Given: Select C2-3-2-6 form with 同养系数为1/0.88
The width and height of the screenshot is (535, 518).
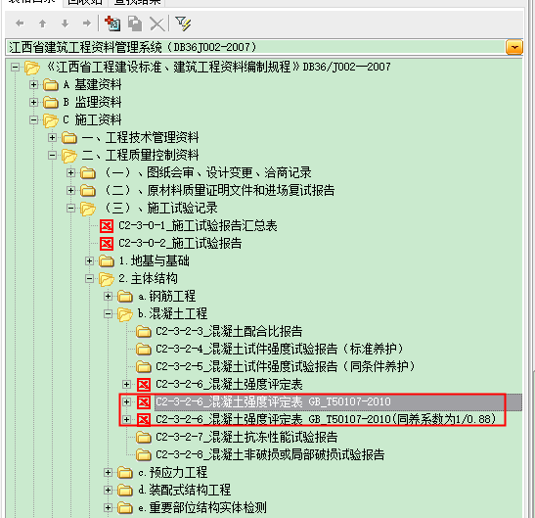Looking at the screenshot, I should 326,419.
